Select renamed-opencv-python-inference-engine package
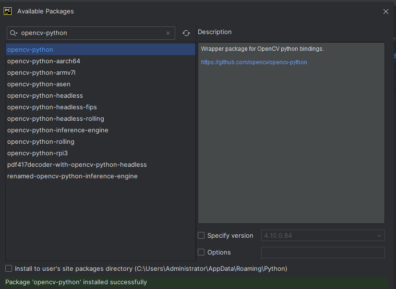 [100, 176]
